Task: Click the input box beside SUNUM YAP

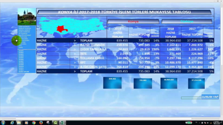Action: click(x=191, y=98)
